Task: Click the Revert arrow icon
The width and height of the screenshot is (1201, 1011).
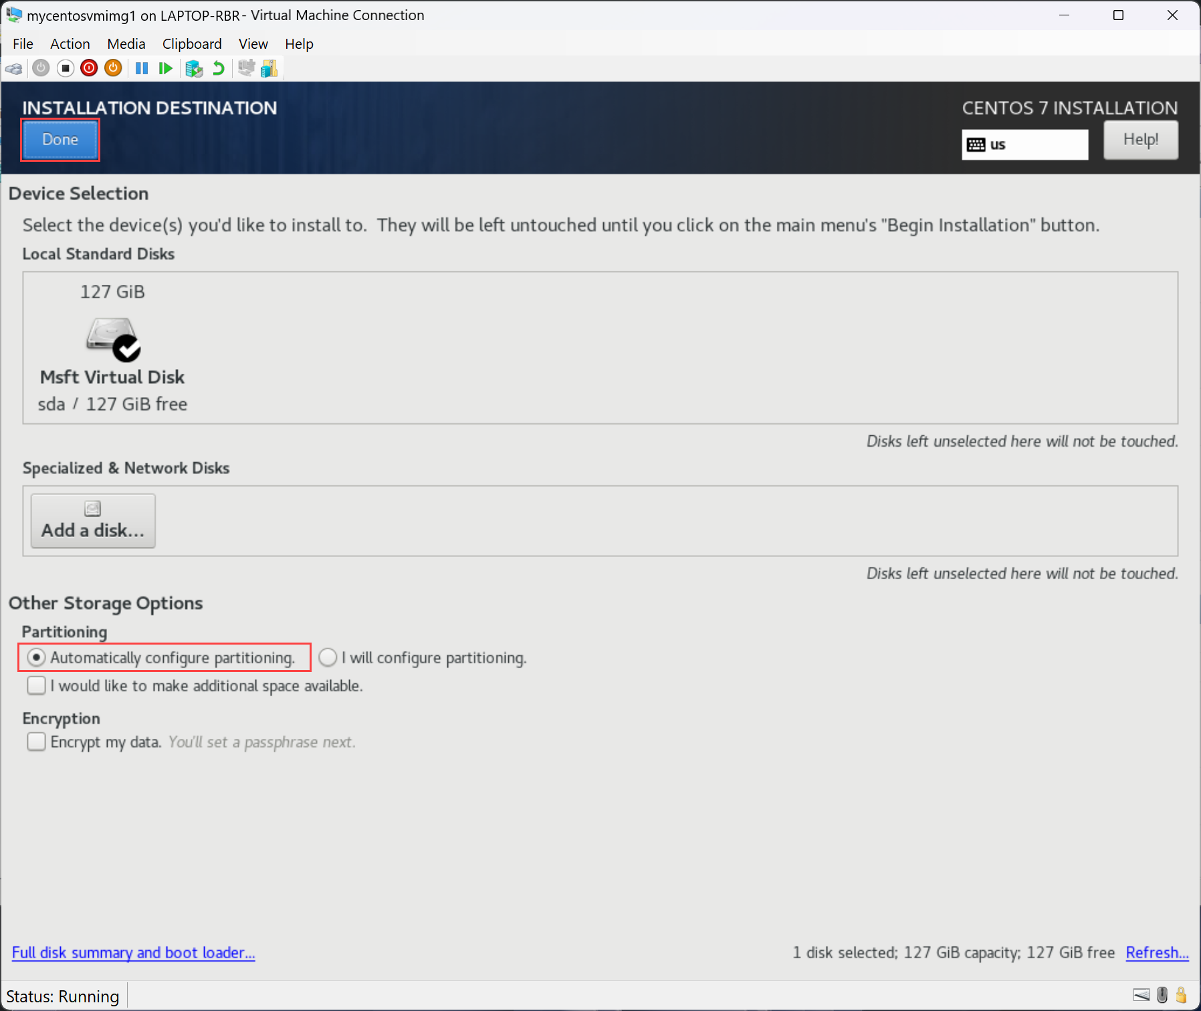Action: (x=218, y=68)
